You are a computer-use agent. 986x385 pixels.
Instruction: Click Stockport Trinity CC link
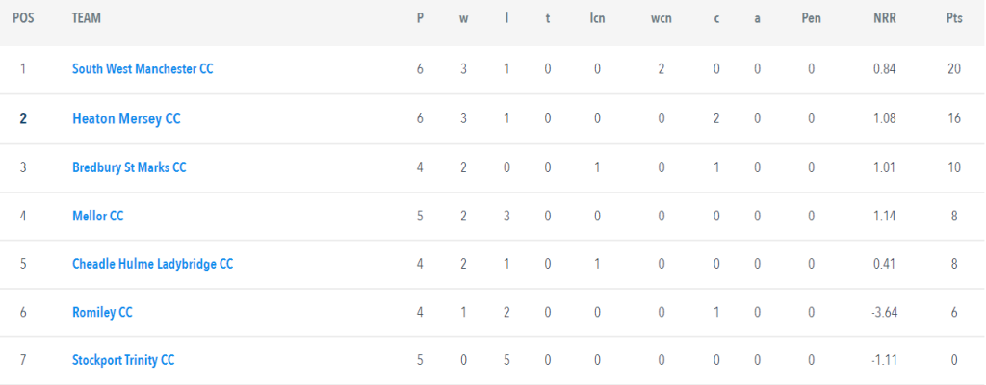coord(123,360)
